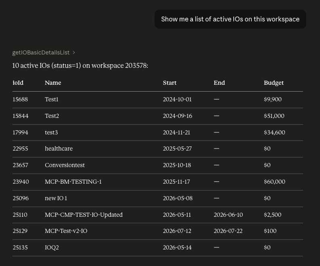Select the 'new IO 1' name cell

56,198
